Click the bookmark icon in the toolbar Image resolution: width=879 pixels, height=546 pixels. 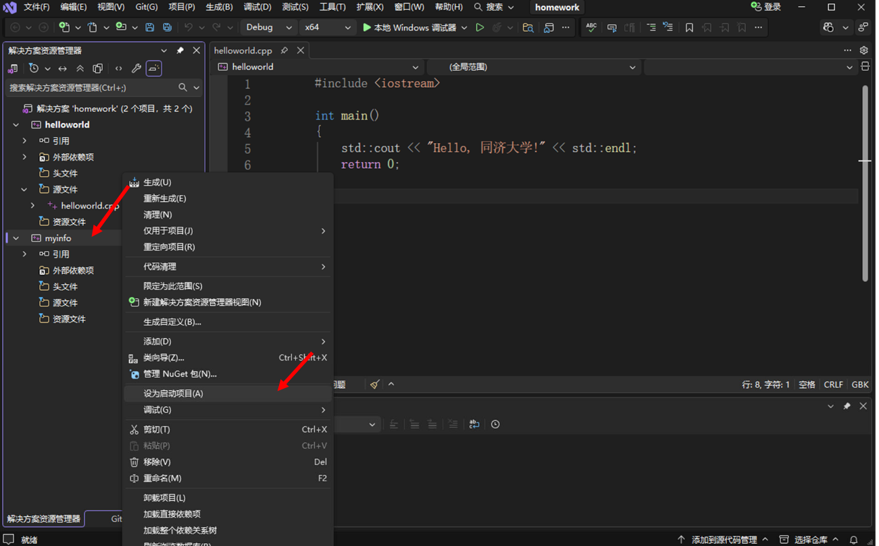pyautogui.click(x=689, y=28)
